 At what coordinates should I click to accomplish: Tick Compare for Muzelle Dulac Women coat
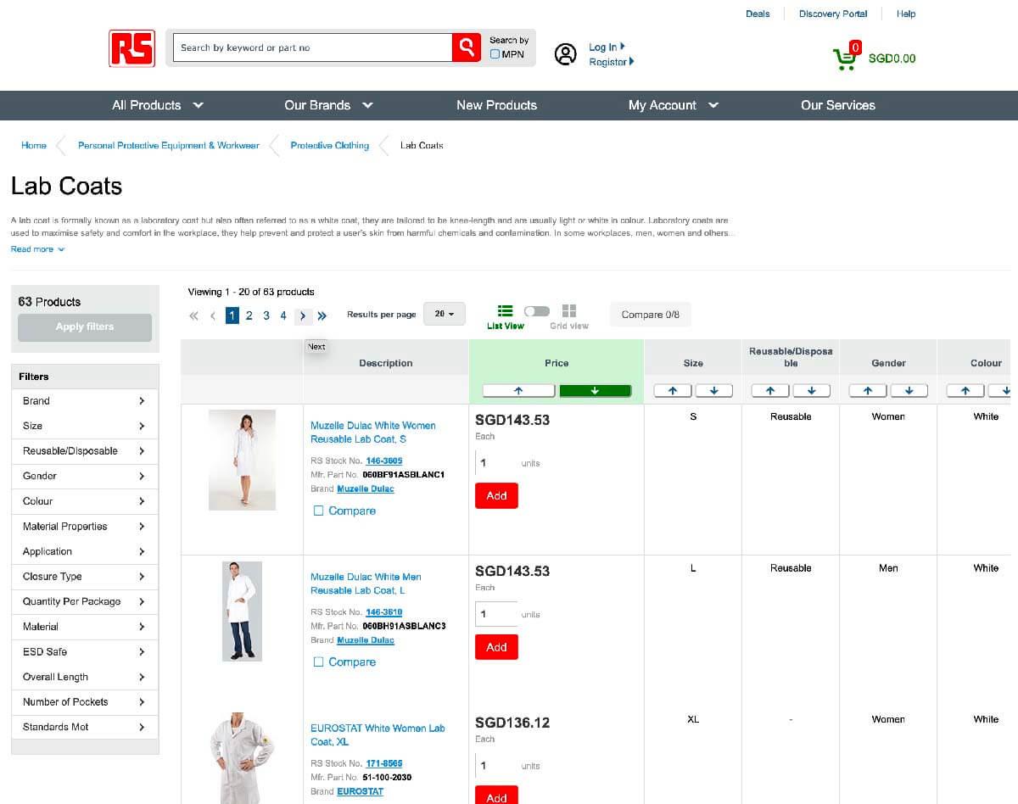(x=319, y=511)
